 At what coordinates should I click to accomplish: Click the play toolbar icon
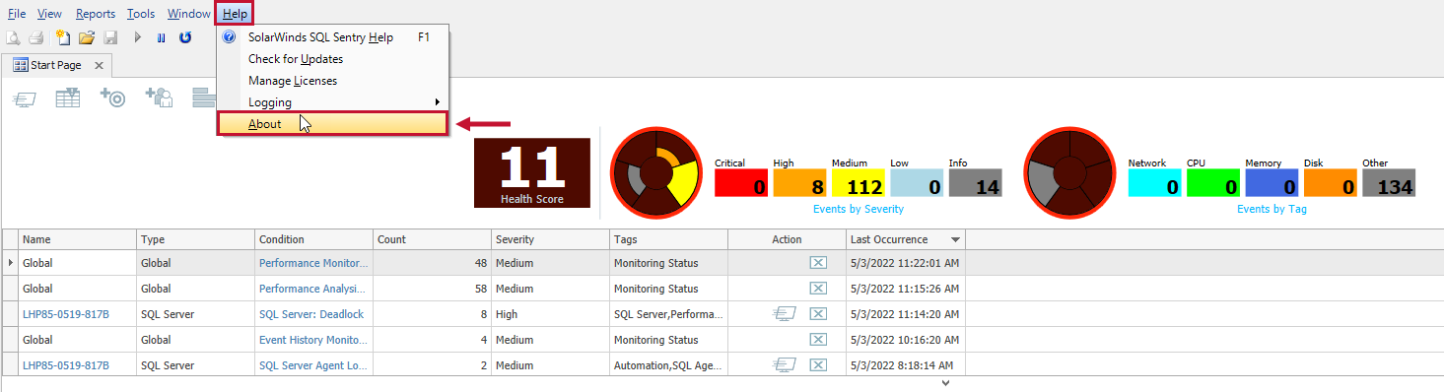[x=138, y=37]
